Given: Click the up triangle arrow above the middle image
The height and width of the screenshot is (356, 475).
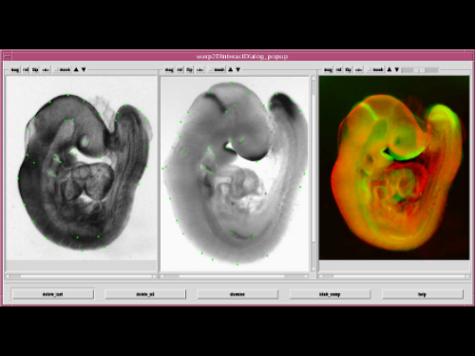Looking at the screenshot, I should pos(231,69).
